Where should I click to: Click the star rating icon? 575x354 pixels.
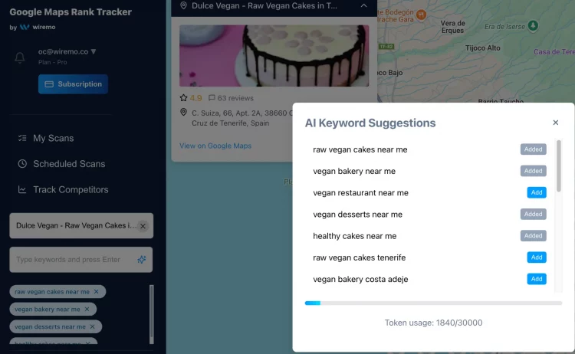pos(183,98)
